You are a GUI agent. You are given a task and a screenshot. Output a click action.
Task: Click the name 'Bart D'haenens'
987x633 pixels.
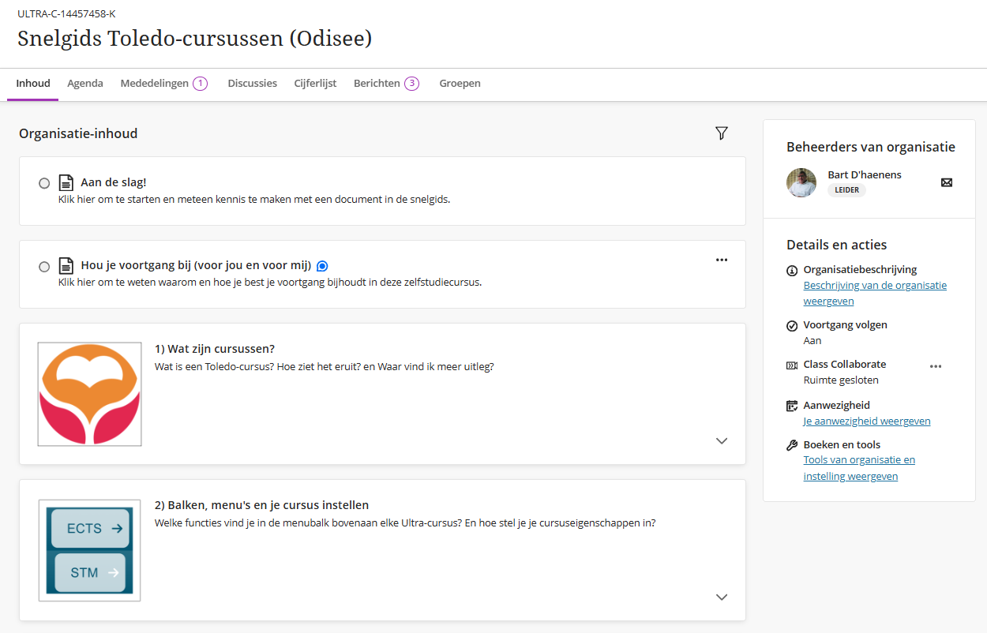point(865,175)
